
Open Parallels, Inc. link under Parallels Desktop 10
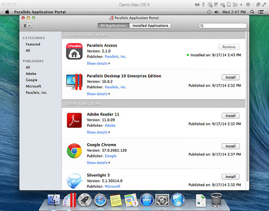(x=116, y=87)
